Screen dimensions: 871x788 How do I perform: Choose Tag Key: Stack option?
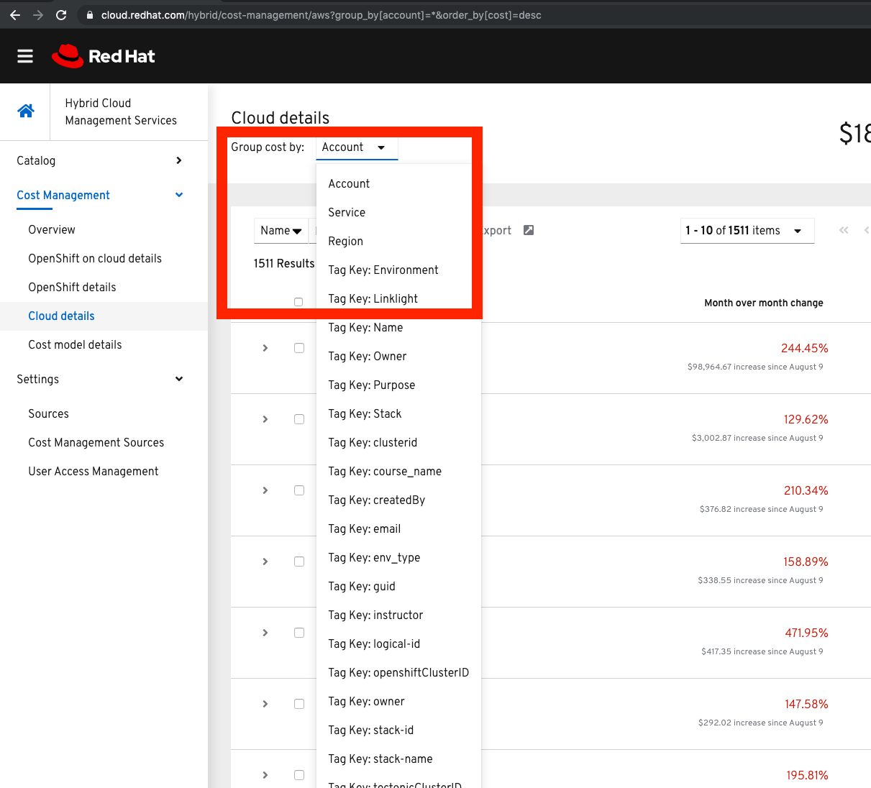click(x=398, y=414)
